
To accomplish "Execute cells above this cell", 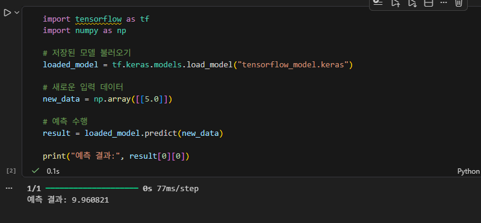I will [396, 3].
